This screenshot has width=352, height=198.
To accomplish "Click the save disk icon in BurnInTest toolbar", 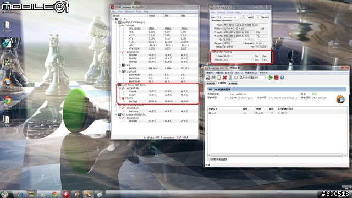I will point(208,78).
